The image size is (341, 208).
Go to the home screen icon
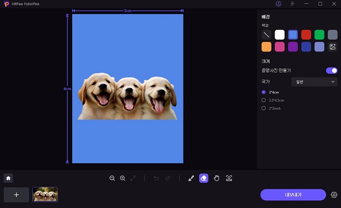[x=8, y=178]
